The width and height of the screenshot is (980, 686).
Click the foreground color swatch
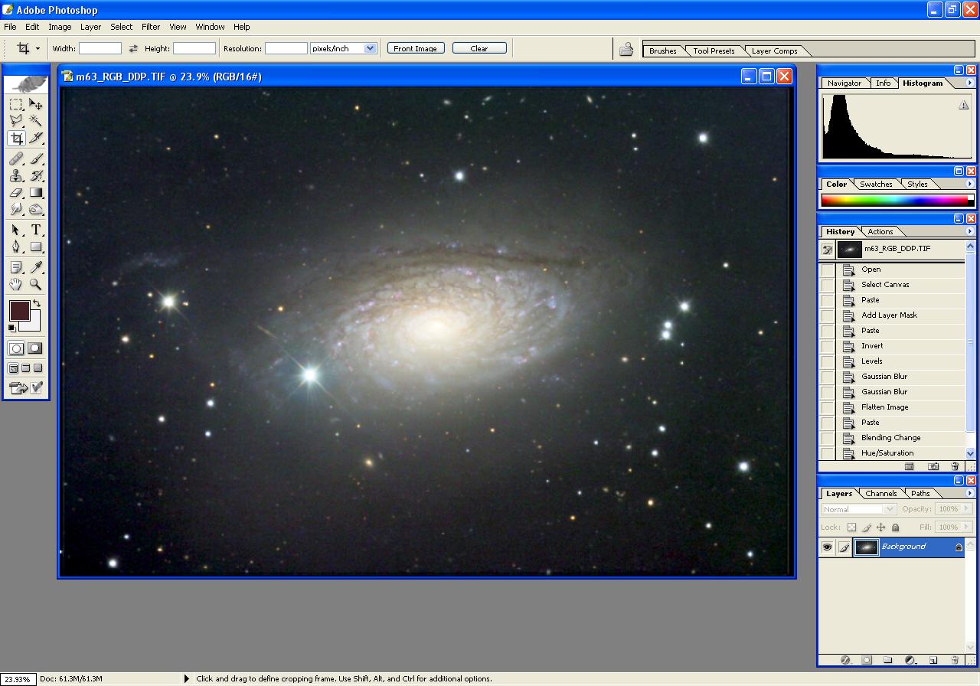tap(19, 310)
